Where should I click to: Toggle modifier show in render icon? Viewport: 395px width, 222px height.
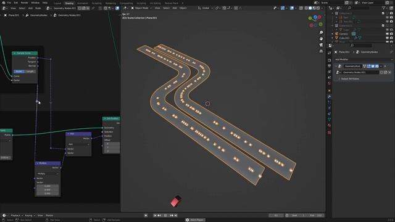tap(377, 66)
